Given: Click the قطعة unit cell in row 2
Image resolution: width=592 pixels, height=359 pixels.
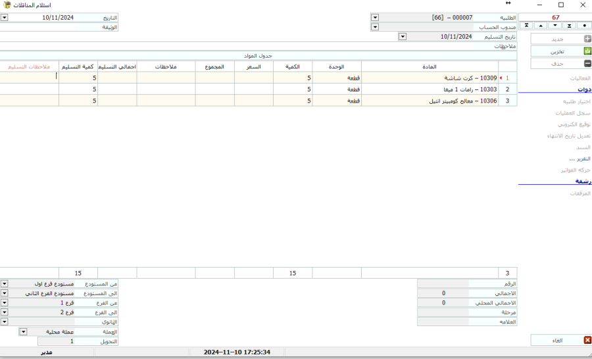Looking at the screenshot, I should 337,89.
